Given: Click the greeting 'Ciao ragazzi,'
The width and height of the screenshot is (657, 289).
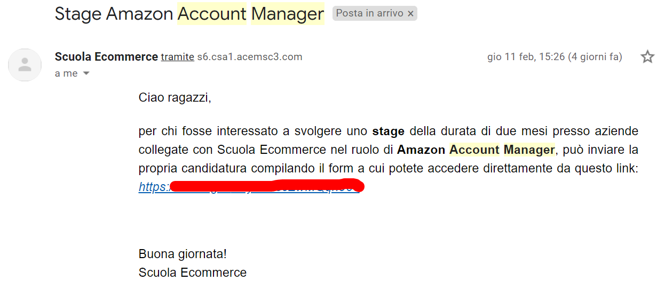Looking at the screenshot, I should pyautogui.click(x=175, y=98).
